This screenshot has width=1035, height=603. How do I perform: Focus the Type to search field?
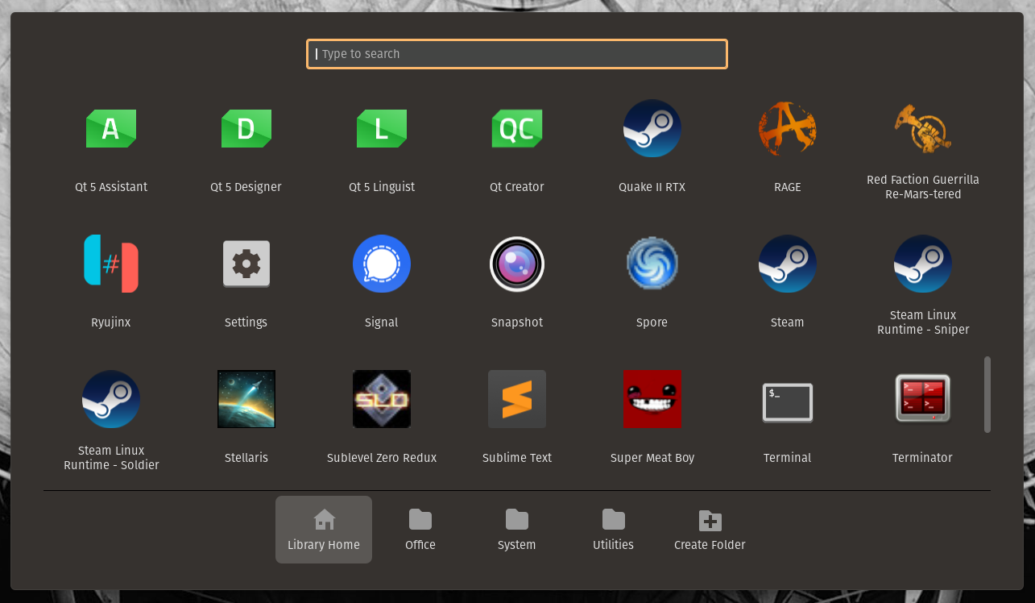(x=517, y=54)
